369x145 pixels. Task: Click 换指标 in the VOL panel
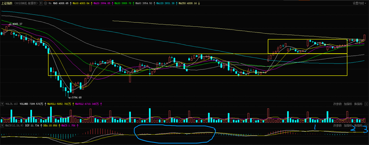[x=358, y=104]
